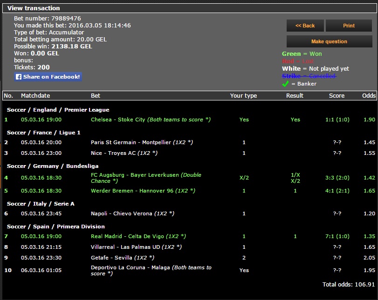Click the Getafe - Sevilla type 2
The image size is (378, 300).
pyautogui.click(x=244, y=258)
